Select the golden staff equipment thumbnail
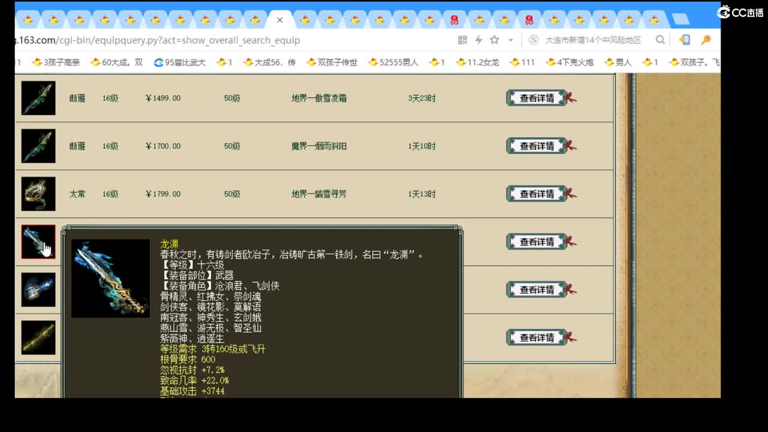Image resolution: width=768 pixels, height=432 pixels. click(x=38, y=337)
